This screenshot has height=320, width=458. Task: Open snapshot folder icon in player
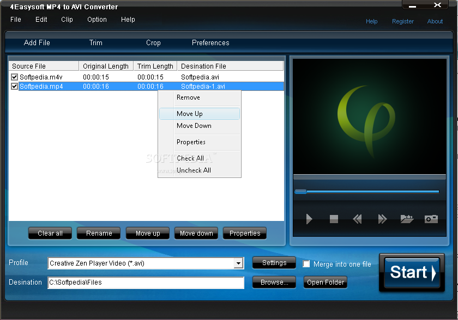click(x=407, y=219)
